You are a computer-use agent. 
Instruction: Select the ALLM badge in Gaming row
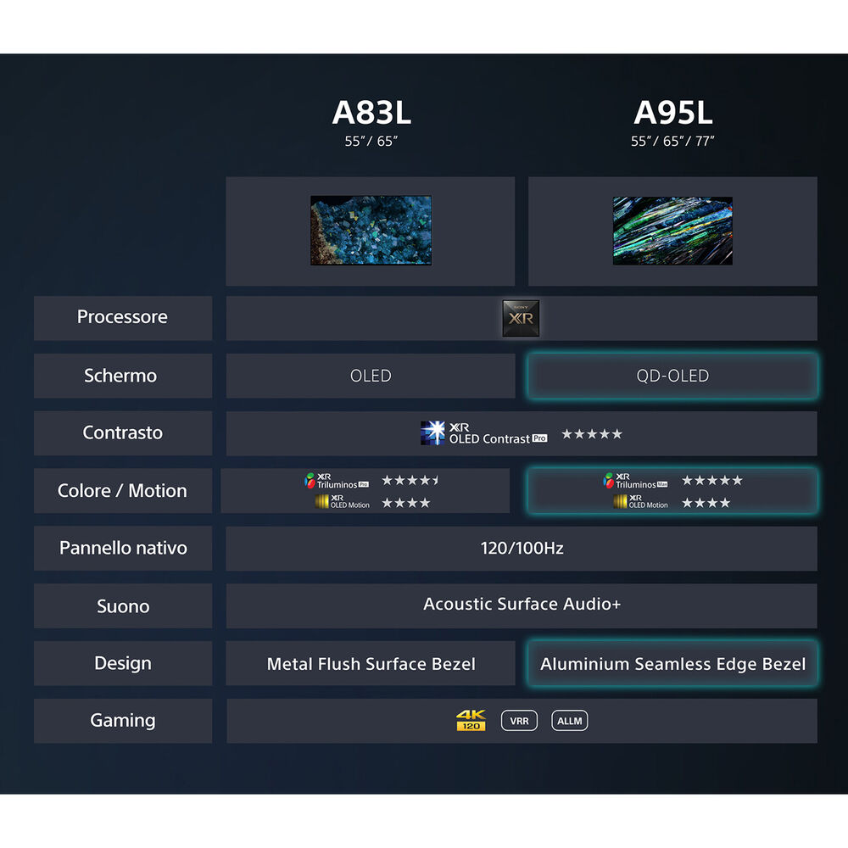(569, 721)
